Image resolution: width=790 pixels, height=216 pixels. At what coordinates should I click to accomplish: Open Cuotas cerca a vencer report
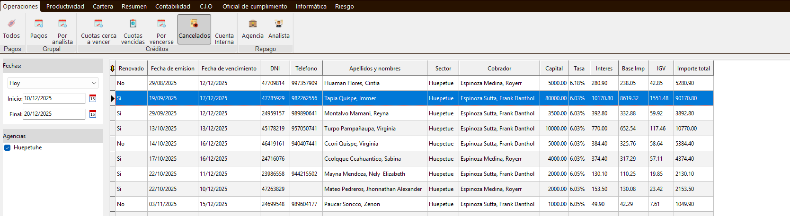(x=98, y=29)
